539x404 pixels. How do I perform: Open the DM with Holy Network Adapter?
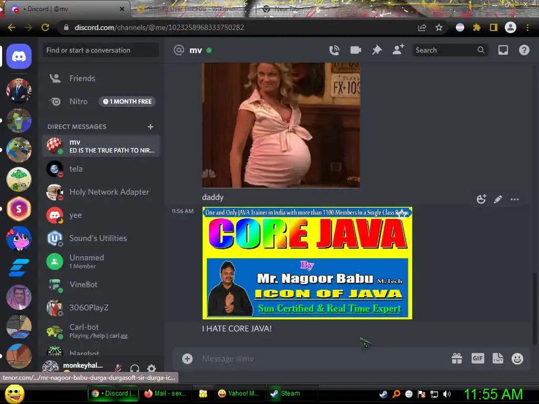coord(101,192)
